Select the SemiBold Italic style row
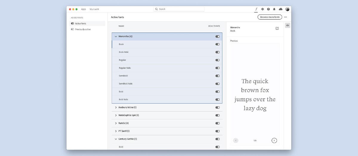Screen dimensions: 358x156 click(x=167, y=84)
